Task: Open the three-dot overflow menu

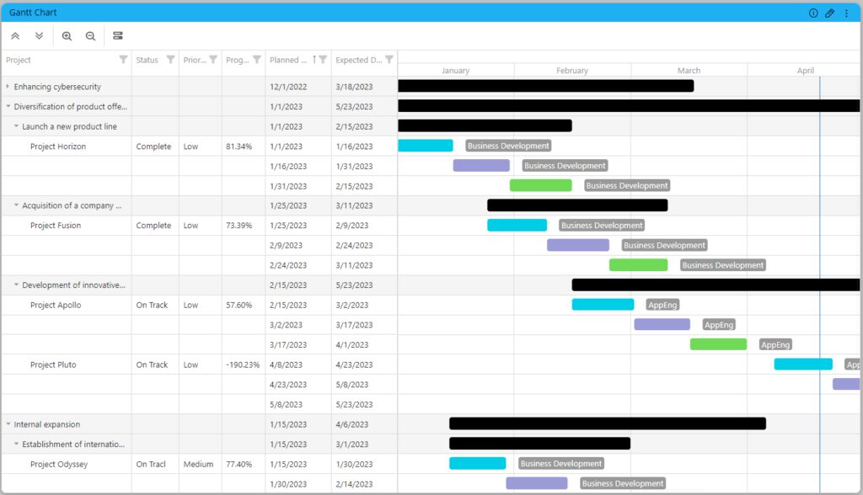Action: pos(847,12)
